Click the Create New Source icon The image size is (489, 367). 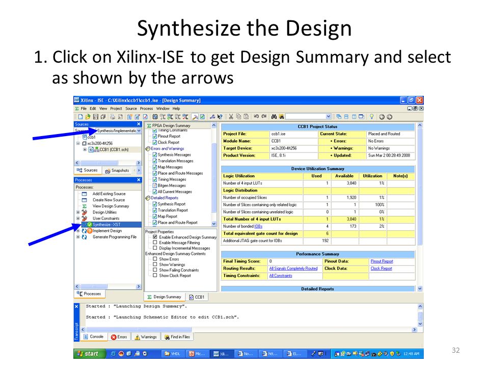click(x=84, y=200)
